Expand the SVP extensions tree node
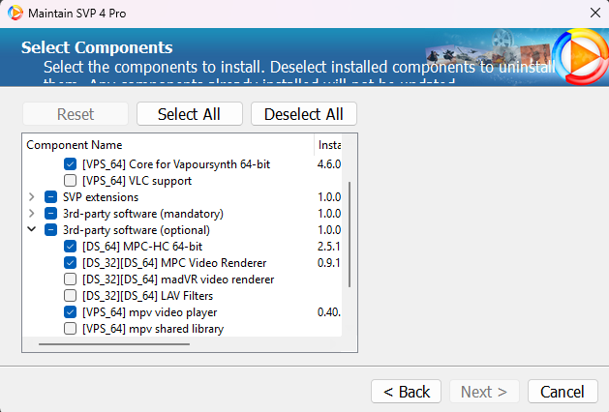Image resolution: width=609 pixels, height=412 pixels. [x=32, y=197]
